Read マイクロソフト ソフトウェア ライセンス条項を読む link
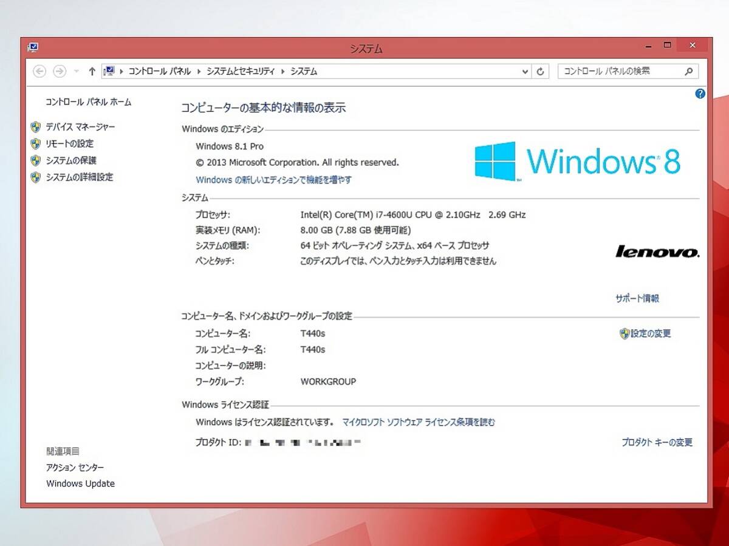The width and height of the screenshot is (729, 546). pyautogui.click(x=419, y=422)
